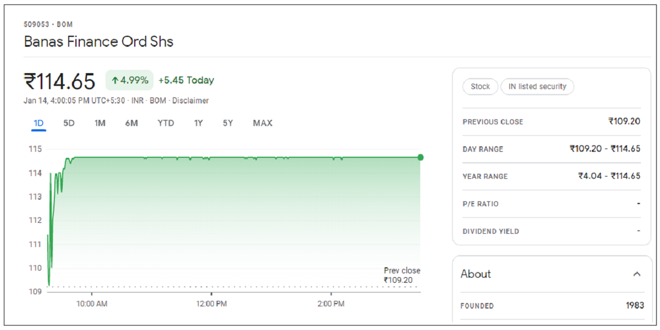The image size is (660, 330).
Task: Click the DAY RANGE label
Action: click(x=483, y=149)
